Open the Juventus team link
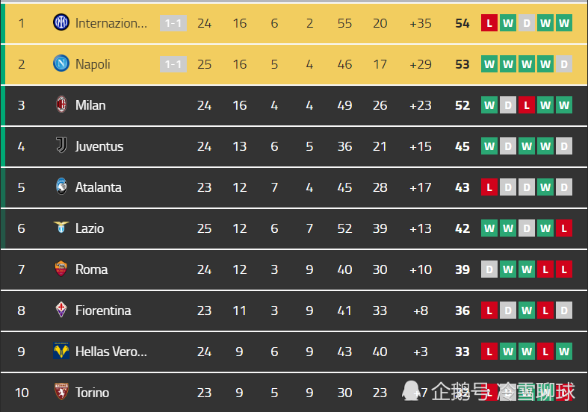The height and width of the screenshot is (412, 588). (99, 146)
